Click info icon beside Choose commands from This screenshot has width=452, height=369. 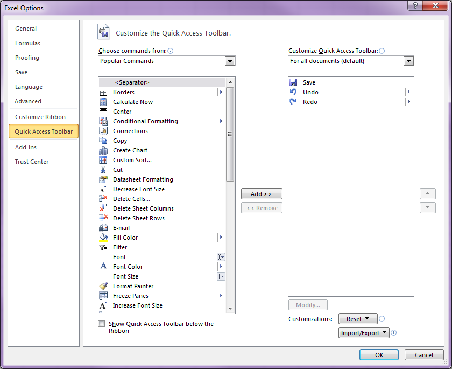171,51
